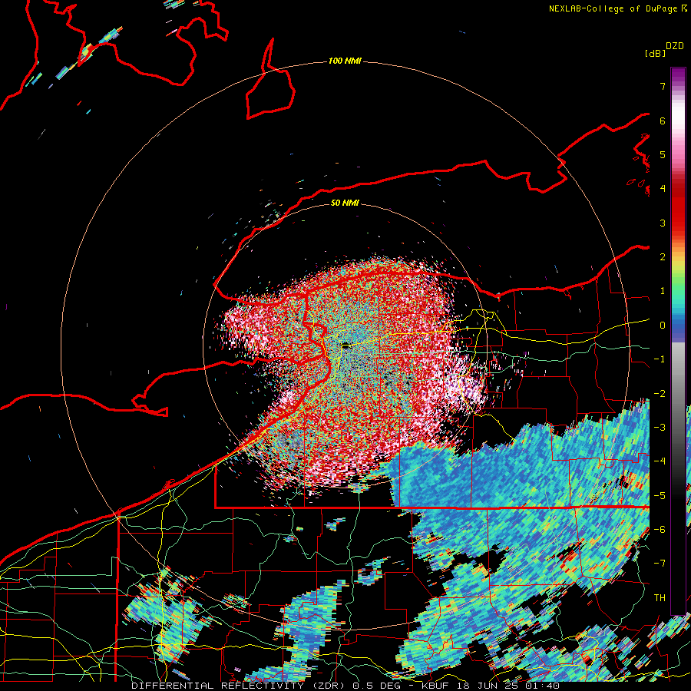This screenshot has height=691, width=691.
Task: Click the 50 NMI range ring label
Action: point(345,203)
